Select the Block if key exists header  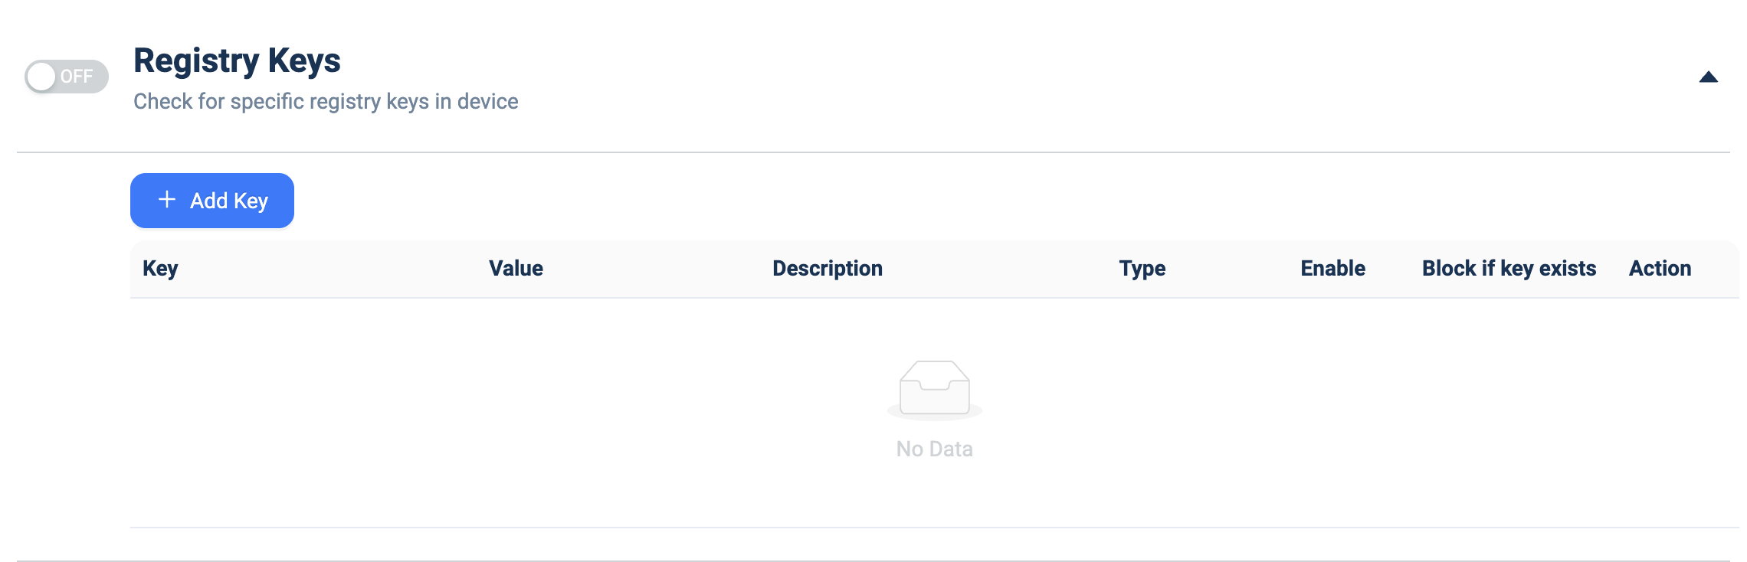(x=1509, y=269)
